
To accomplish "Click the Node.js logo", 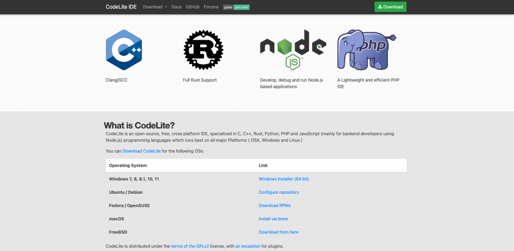I will [x=293, y=50].
